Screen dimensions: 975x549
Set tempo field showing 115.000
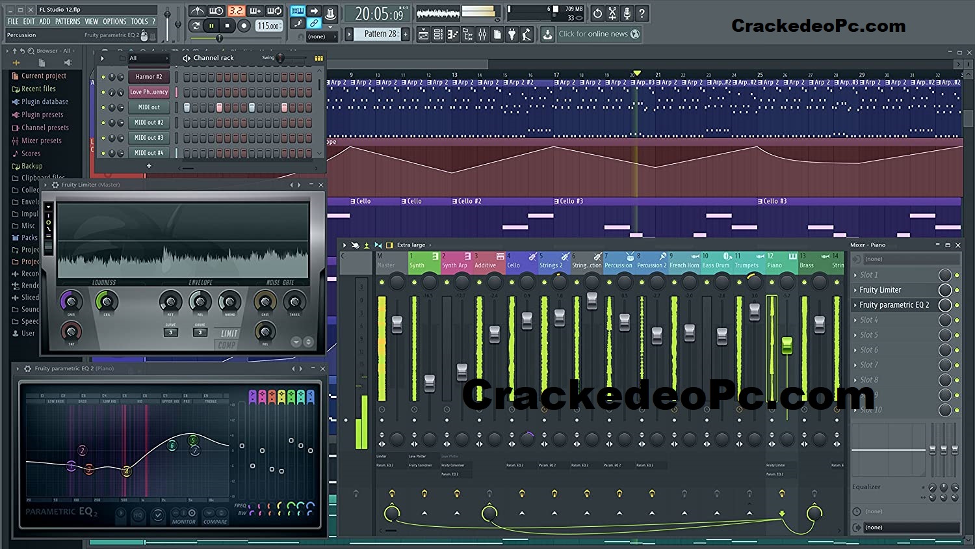268,26
